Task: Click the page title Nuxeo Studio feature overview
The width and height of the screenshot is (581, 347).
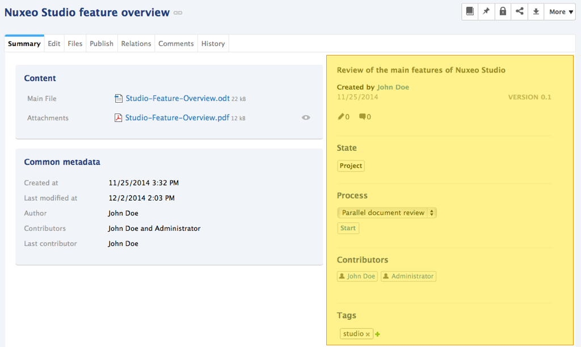Action: tap(87, 12)
